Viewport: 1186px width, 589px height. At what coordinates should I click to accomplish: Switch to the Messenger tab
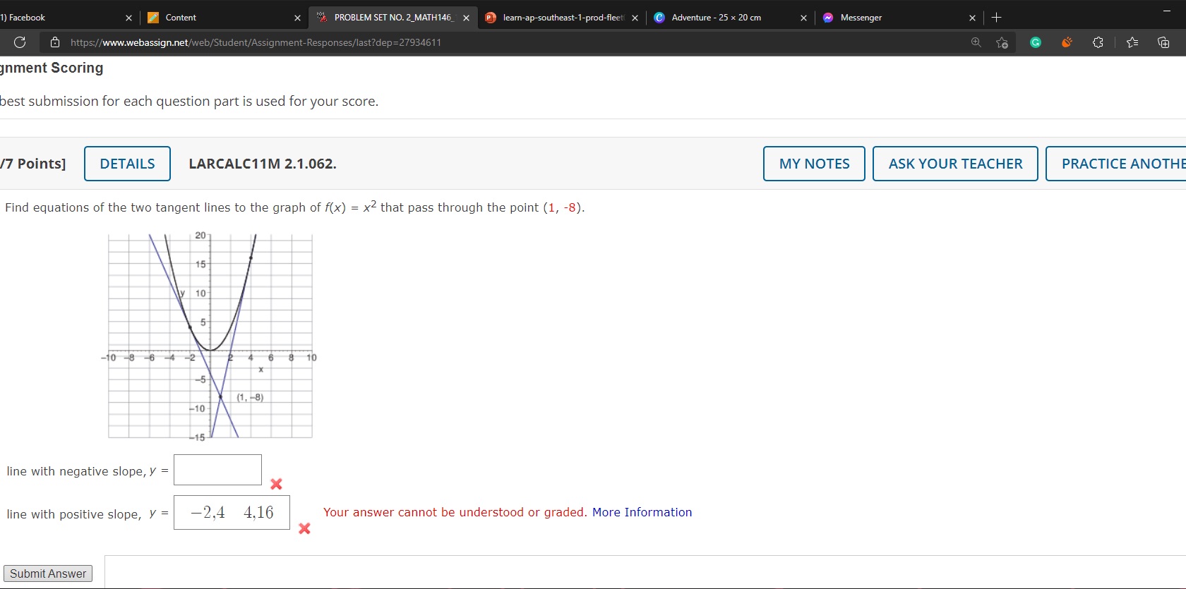[x=899, y=18]
